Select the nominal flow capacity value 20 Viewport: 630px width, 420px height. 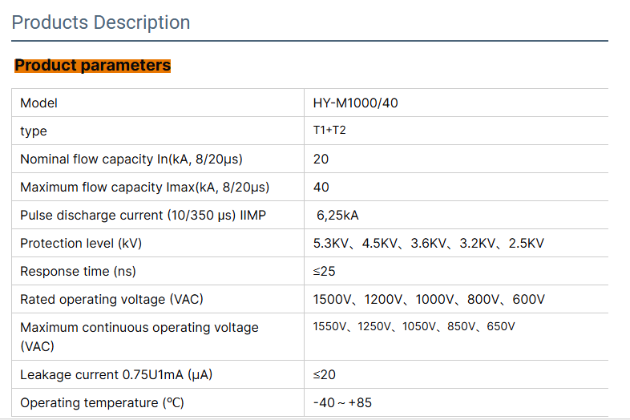tap(321, 160)
